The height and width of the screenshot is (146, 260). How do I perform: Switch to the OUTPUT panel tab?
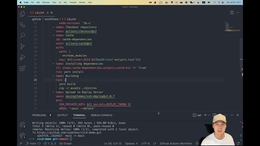62,115
